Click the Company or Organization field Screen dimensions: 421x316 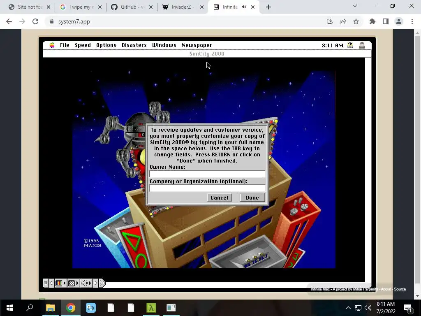coord(207,188)
